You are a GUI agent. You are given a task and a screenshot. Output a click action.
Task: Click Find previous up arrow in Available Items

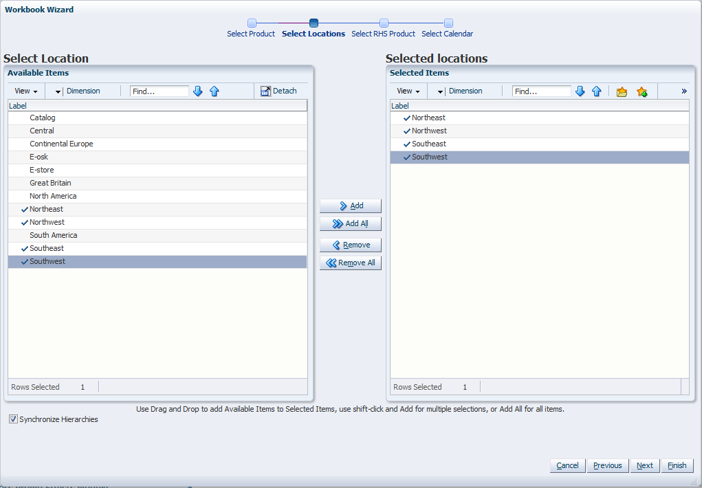pos(215,91)
